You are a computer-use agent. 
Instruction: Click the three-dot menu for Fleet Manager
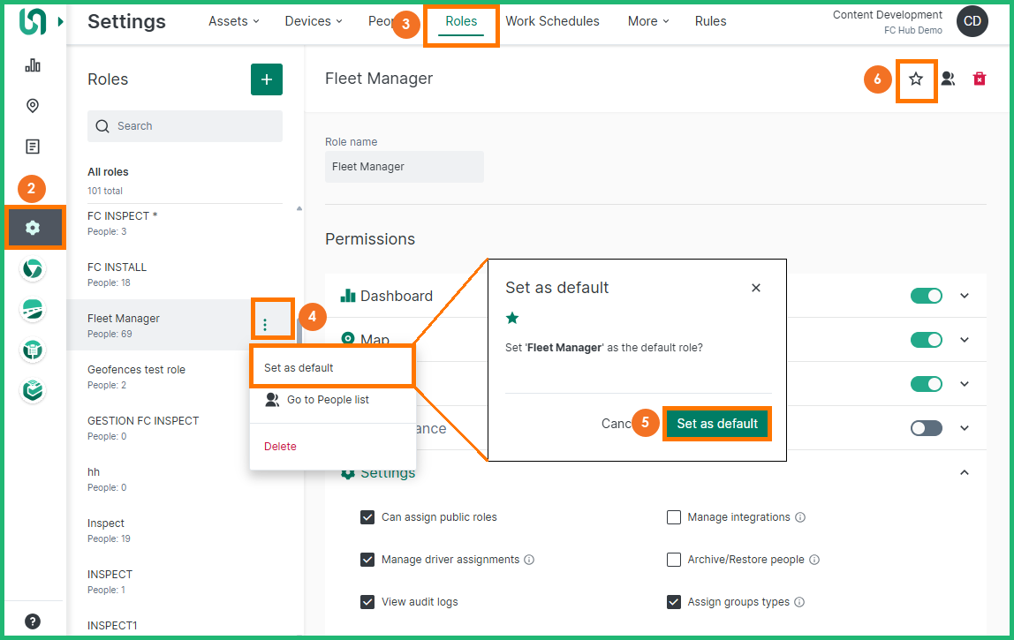[x=265, y=325]
